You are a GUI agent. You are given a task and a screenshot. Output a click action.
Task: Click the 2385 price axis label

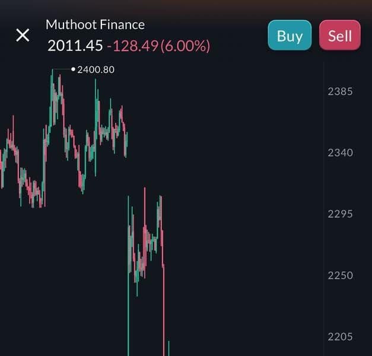point(340,91)
